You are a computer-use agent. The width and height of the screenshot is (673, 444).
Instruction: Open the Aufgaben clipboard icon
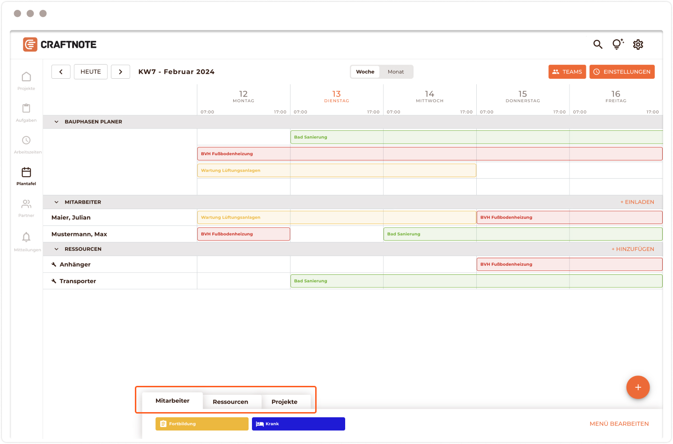click(x=26, y=109)
